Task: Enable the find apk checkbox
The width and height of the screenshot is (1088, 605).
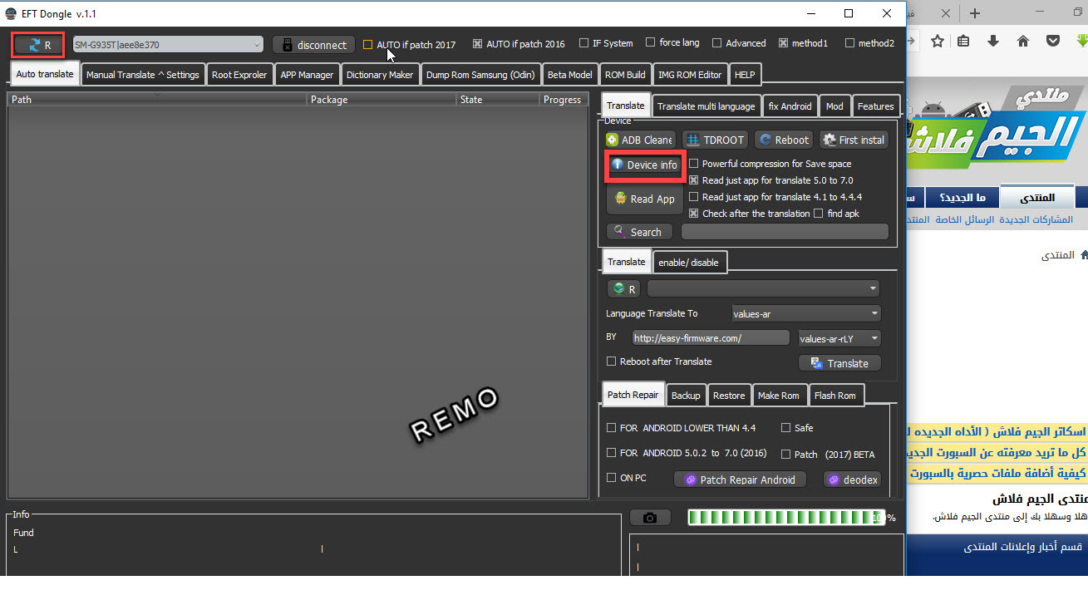Action: point(819,214)
